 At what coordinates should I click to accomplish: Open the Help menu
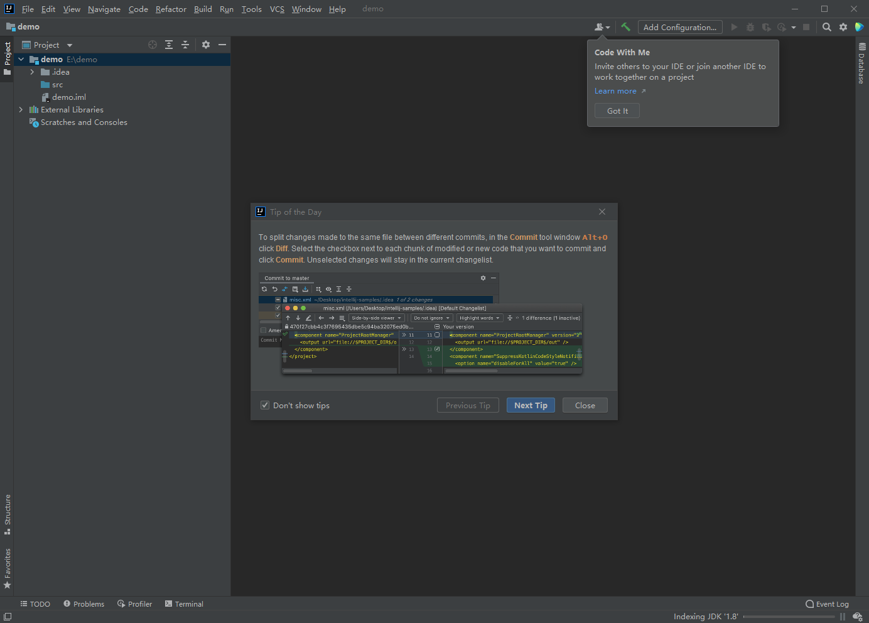(337, 9)
